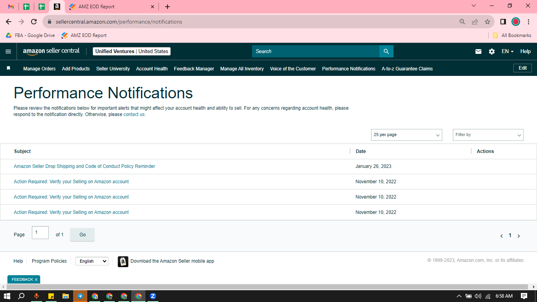Viewport: 537px width, 302px height.
Task: Click the page number input field
Action: pos(40,233)
